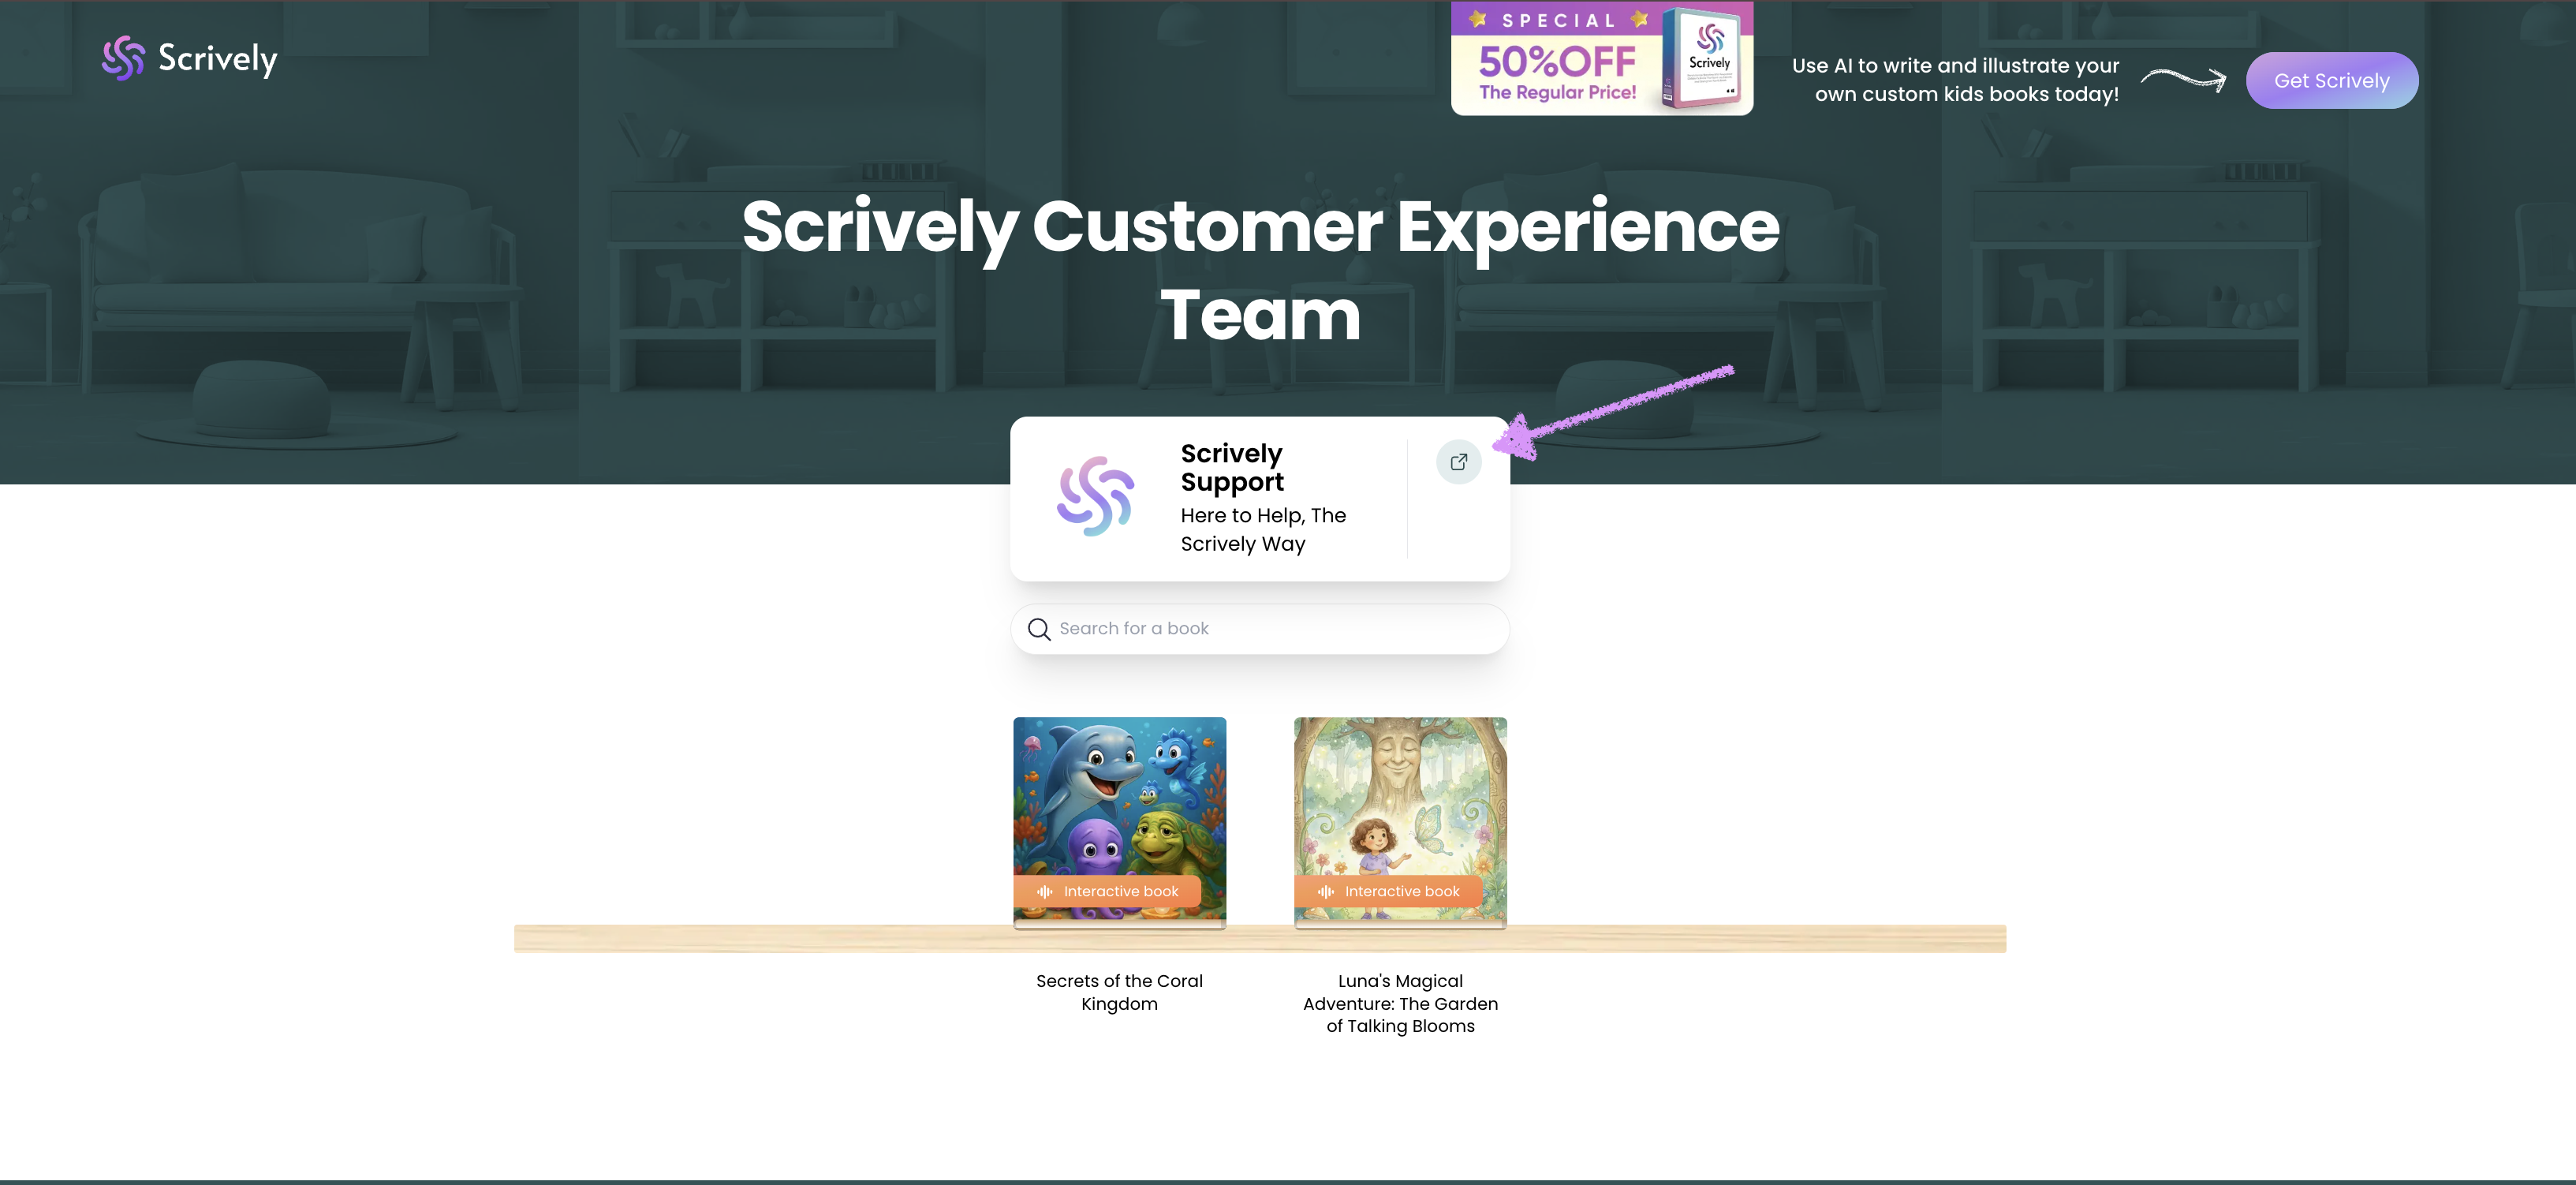Click into the Search for a book field

pyautogui.click(x=1260, y=629)
